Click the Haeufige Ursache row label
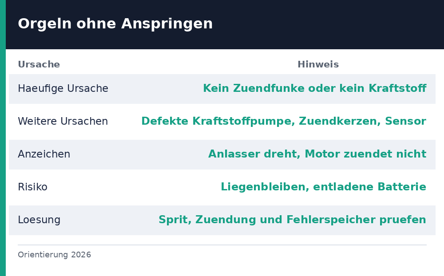 click(x=63, y=89)
